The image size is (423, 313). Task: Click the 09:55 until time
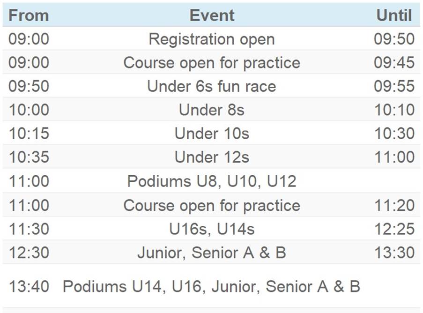(x=394, y=86)
